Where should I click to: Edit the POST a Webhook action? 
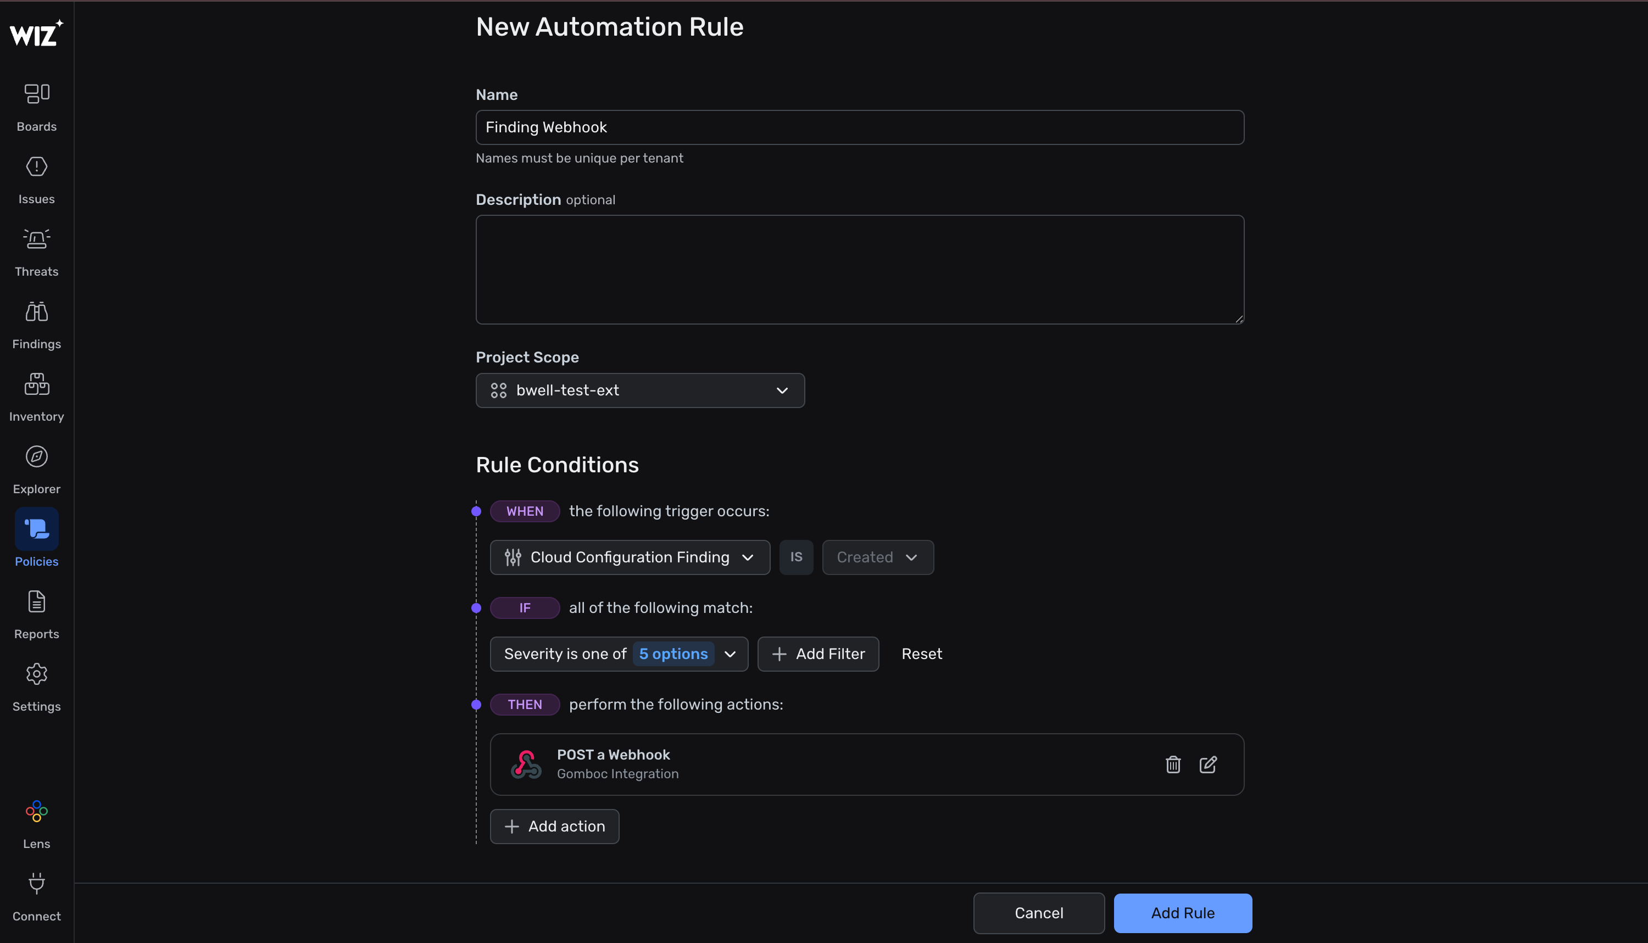coord(1208,765)
